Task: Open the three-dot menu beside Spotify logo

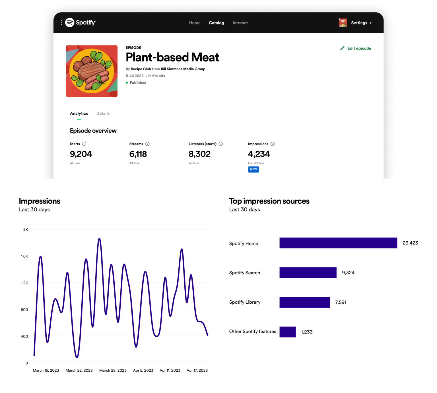Action: (x=62, y=22)
